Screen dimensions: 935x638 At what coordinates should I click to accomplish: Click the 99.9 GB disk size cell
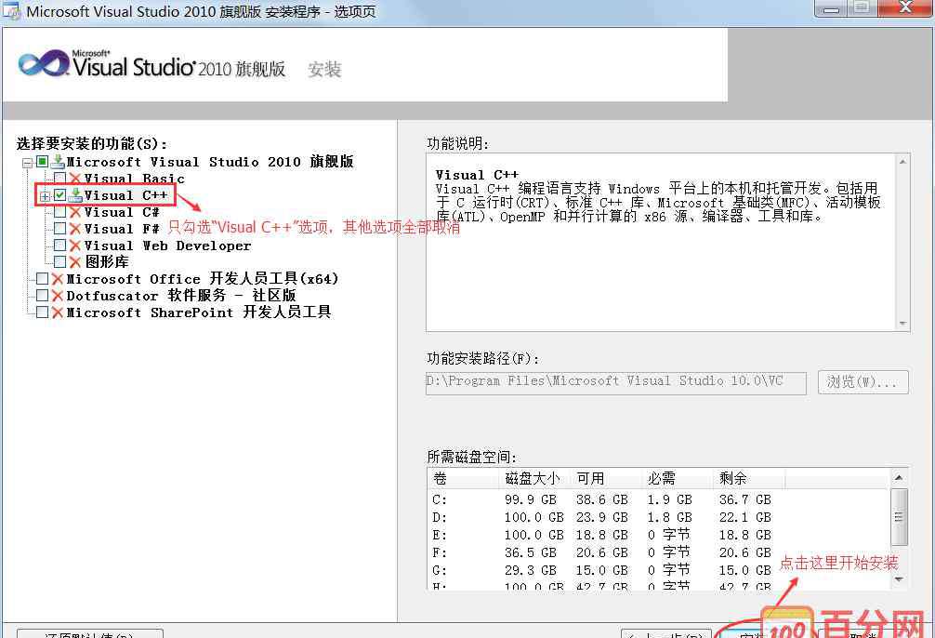pyautogui.click(x=530, y=499)
